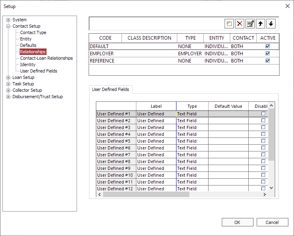Image resolution: width=294 pixels, height=236 pixels.
Task: Click Default Value cell for User Defined #3
Action: pos(228,127)
